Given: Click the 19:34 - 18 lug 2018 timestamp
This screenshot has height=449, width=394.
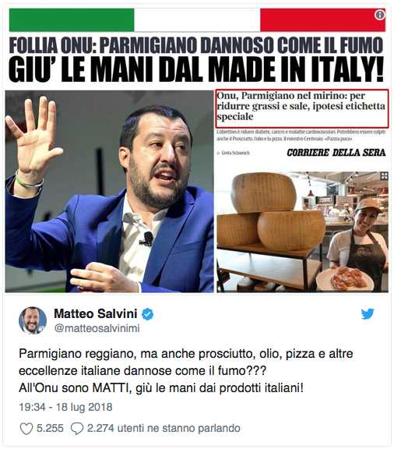Looking at the screenshot, I should pyautogui.click(x=65, y=407).
